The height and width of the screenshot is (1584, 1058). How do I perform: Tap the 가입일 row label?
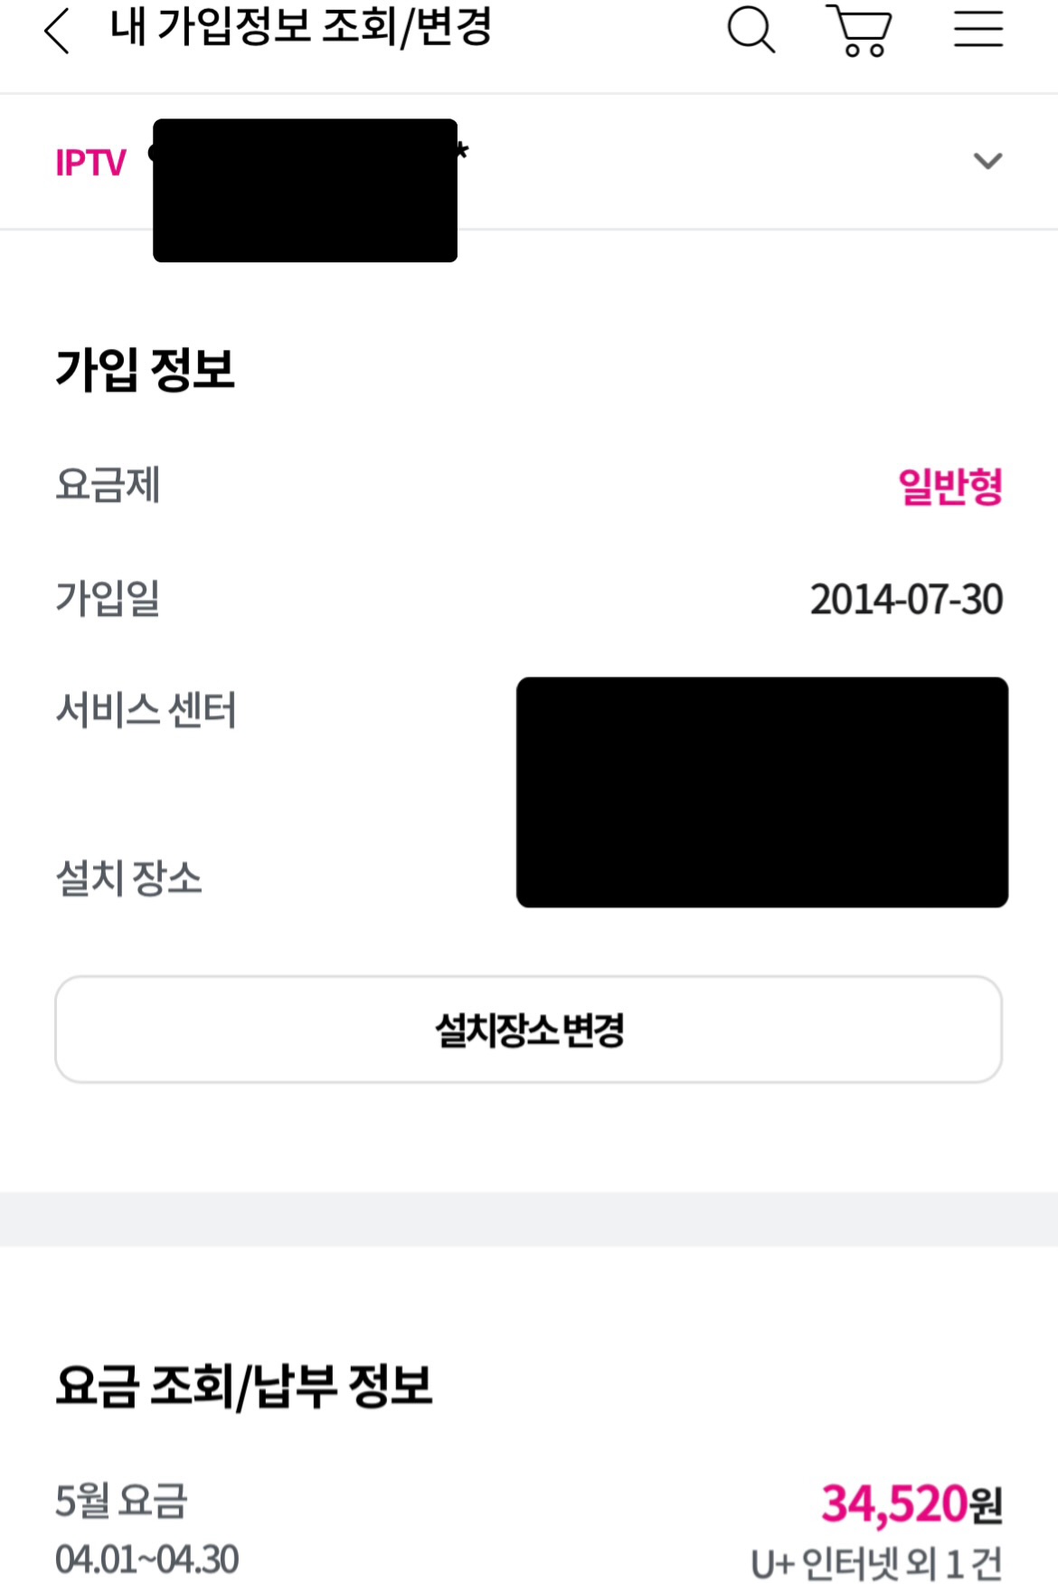pyautogui.click(x=108, y=598)
